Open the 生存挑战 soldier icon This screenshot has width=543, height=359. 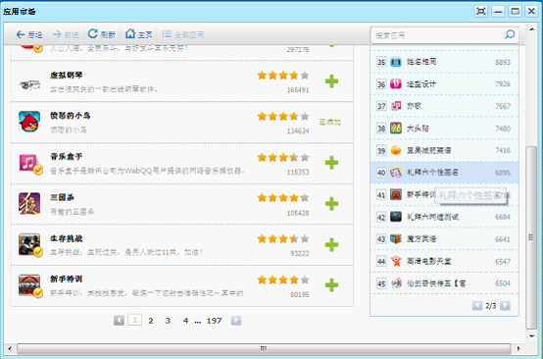30,245
